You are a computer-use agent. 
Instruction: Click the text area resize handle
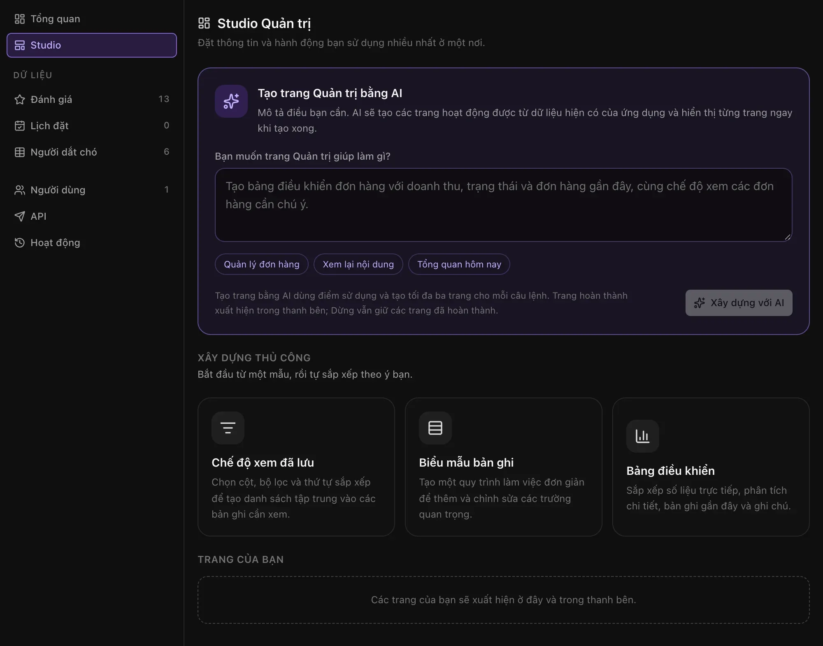[x=787, y=237]
